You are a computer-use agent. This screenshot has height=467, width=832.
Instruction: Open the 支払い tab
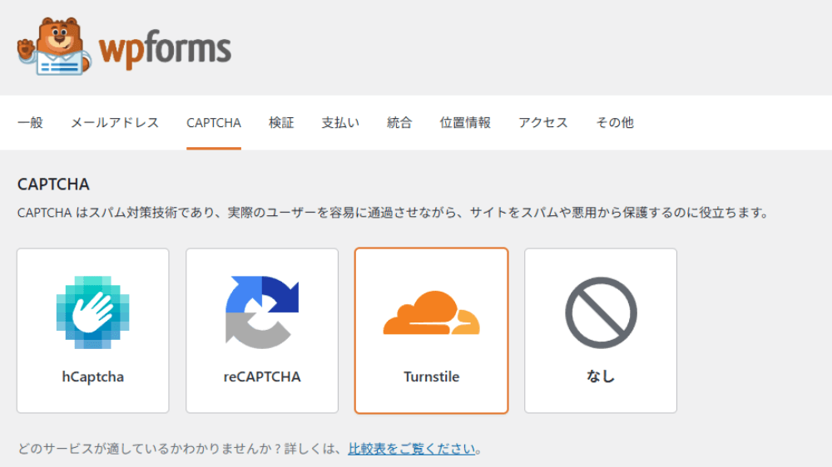pos(340,123)
